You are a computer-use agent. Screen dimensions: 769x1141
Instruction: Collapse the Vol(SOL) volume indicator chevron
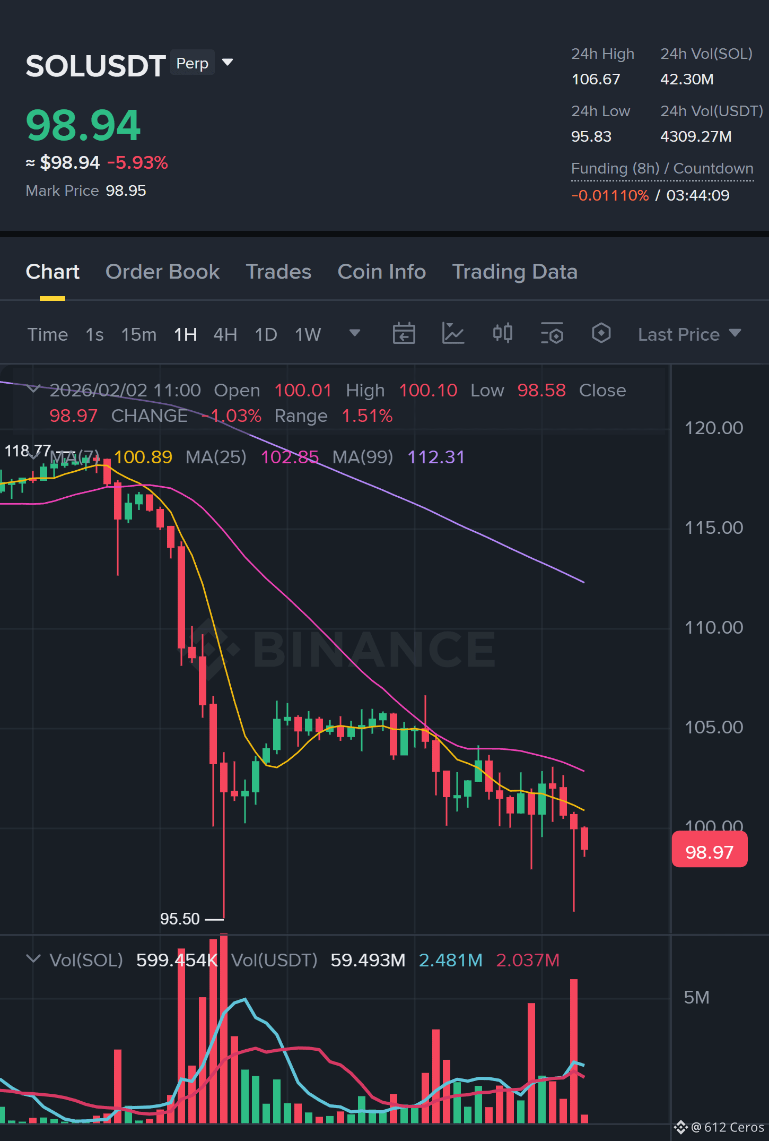pos(33,959)
